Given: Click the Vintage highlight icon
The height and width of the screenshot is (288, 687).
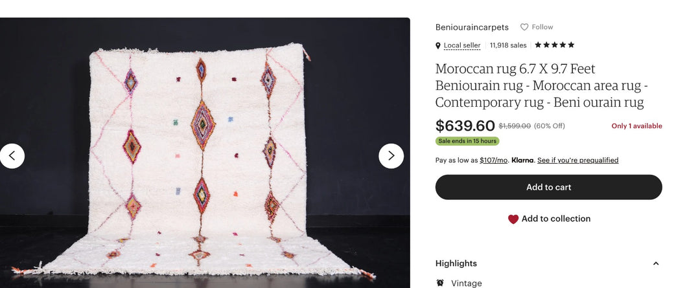Looking at the screenshot, I should coord(440,283).
